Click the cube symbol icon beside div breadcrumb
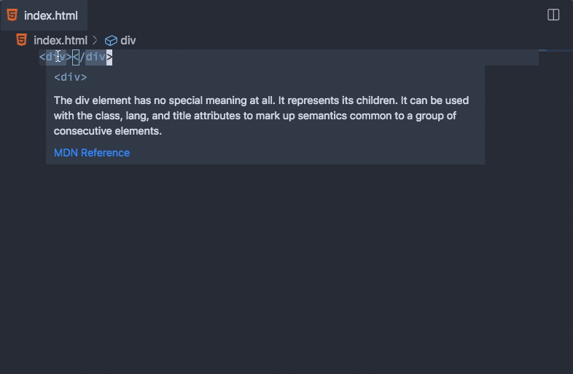Viewport: 573px width, 374px height. point(111,41)
